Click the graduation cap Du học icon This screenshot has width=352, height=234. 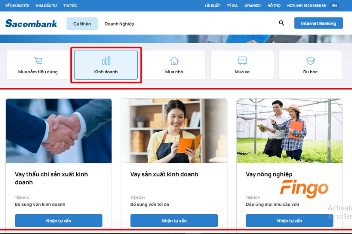311,61
